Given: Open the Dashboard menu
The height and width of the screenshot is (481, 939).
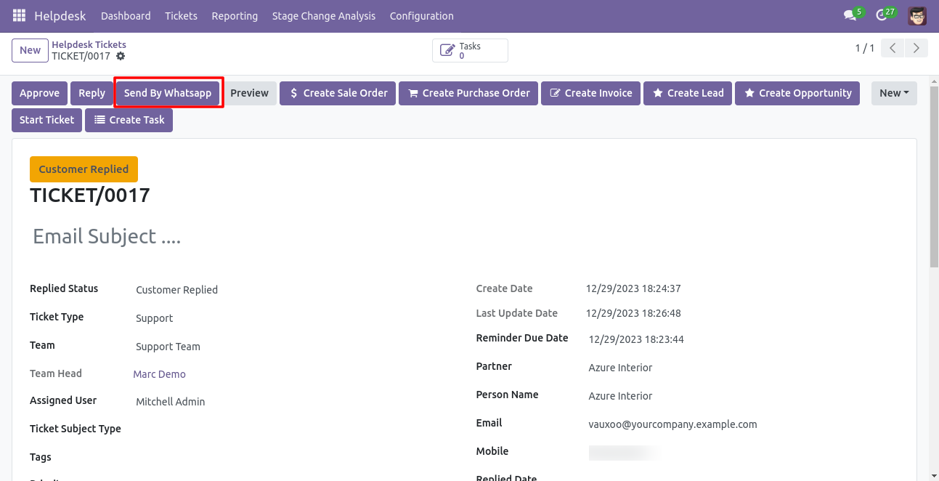Looking at the screenshot, I should (126, 15).
